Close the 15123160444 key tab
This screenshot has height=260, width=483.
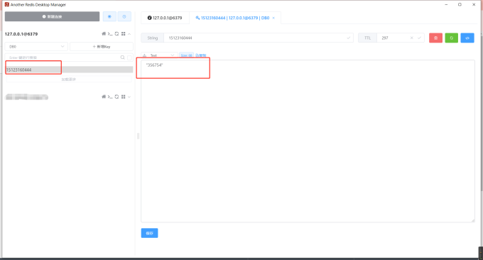273,18
